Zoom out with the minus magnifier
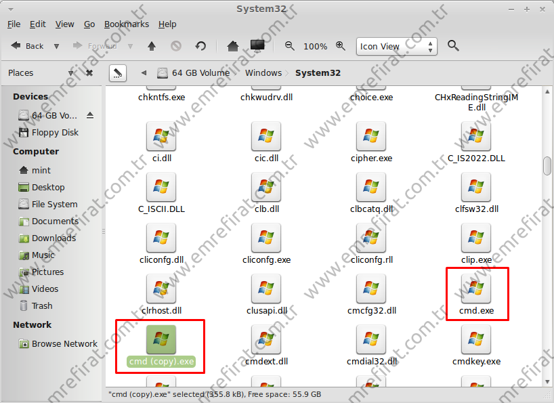 [x=290, y=46]
